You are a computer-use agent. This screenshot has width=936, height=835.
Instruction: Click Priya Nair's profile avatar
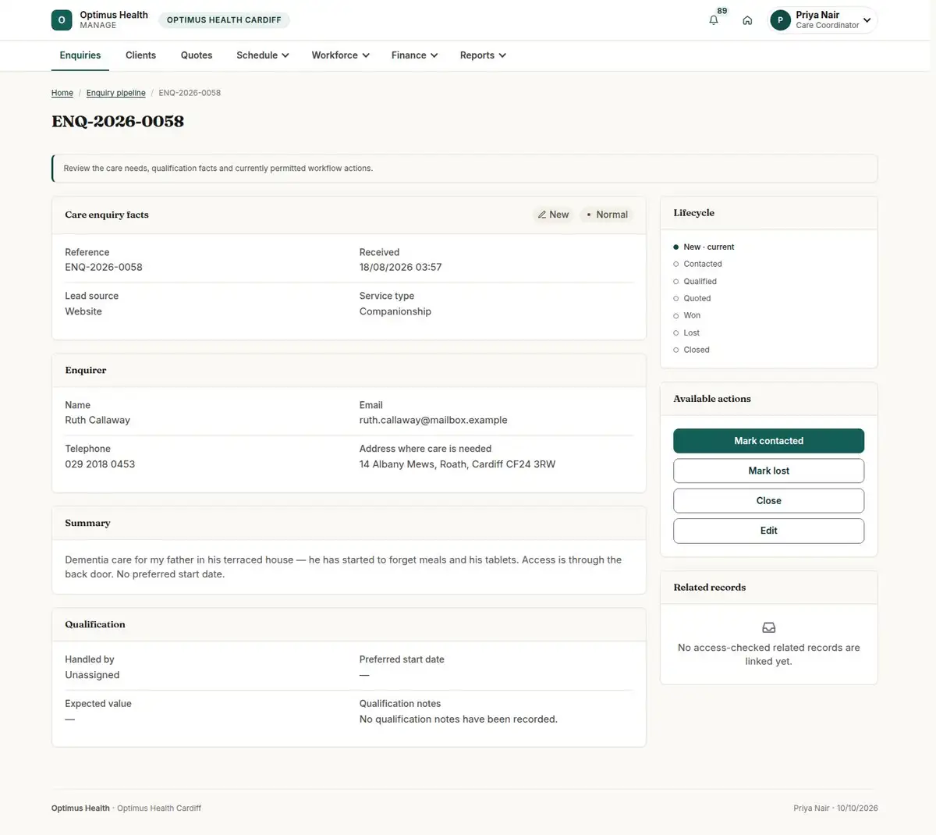click(780, 20)
